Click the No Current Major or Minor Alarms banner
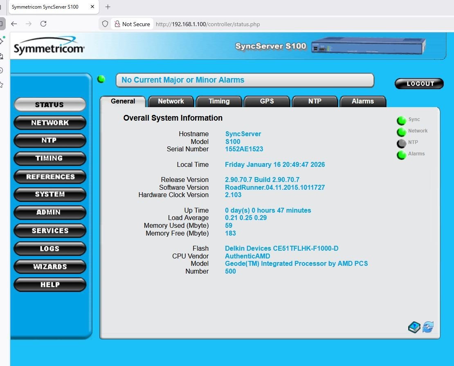The image size is (454, 366). 245,80
